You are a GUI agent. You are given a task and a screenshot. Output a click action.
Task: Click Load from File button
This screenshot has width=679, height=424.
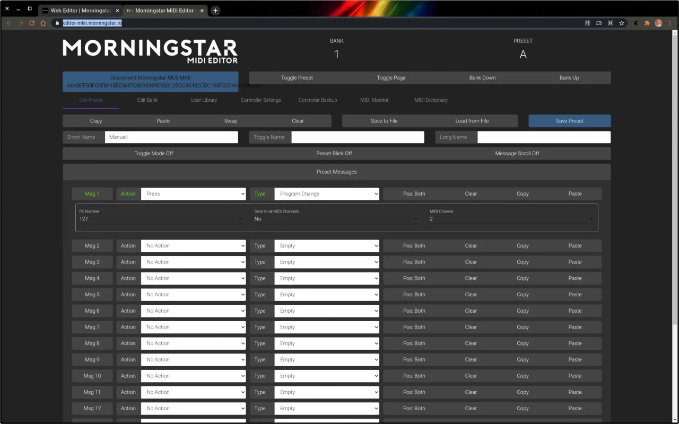point(472,121)
